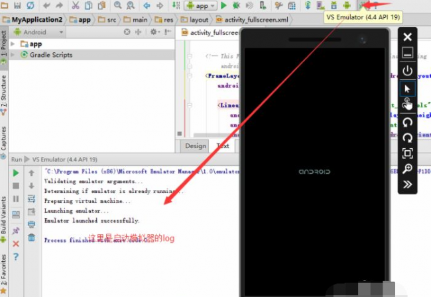
Task: Click the Collapse All icon in the Project panel
Action: coord(139,32)
